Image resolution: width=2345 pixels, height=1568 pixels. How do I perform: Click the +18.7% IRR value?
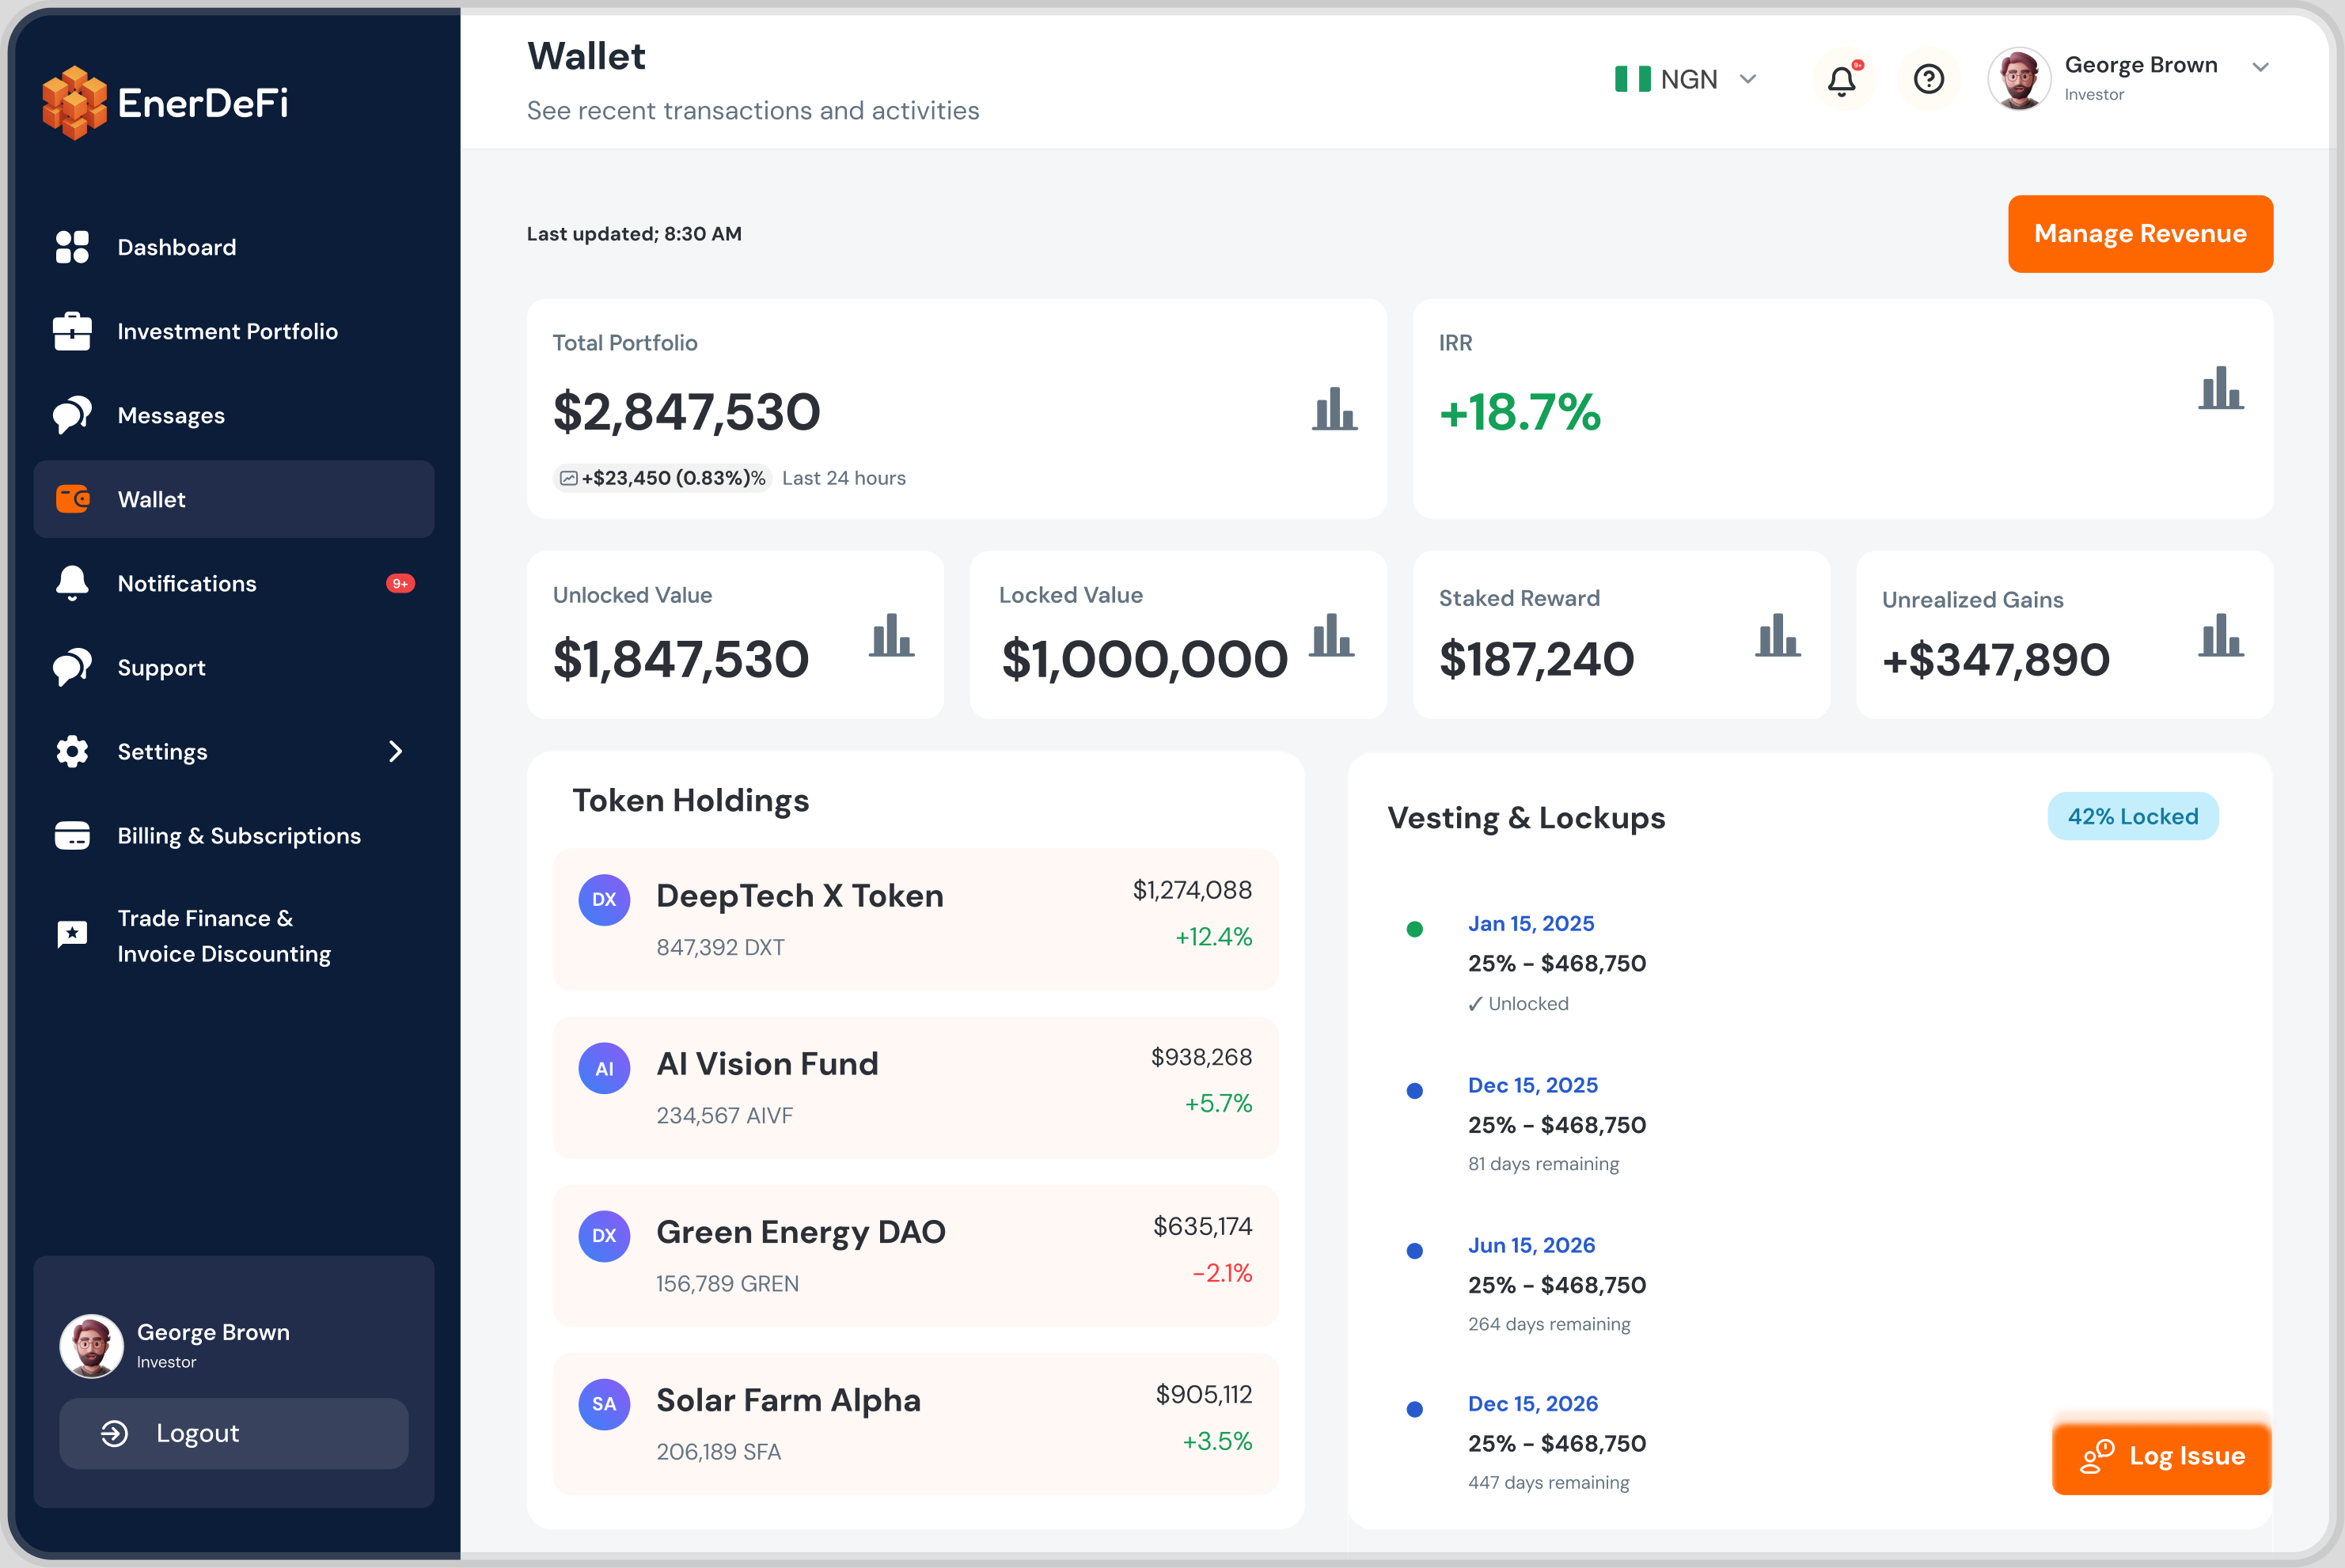coord(1520,412)
